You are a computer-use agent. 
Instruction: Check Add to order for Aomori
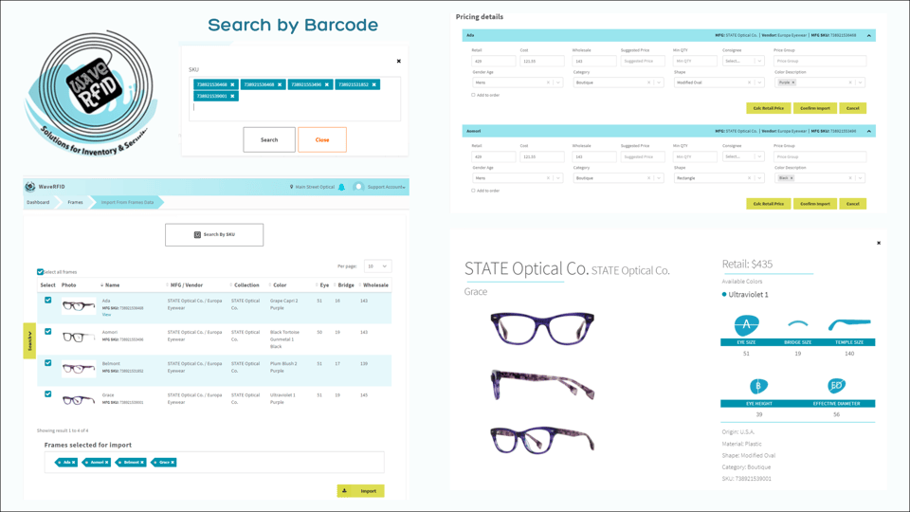473,191
